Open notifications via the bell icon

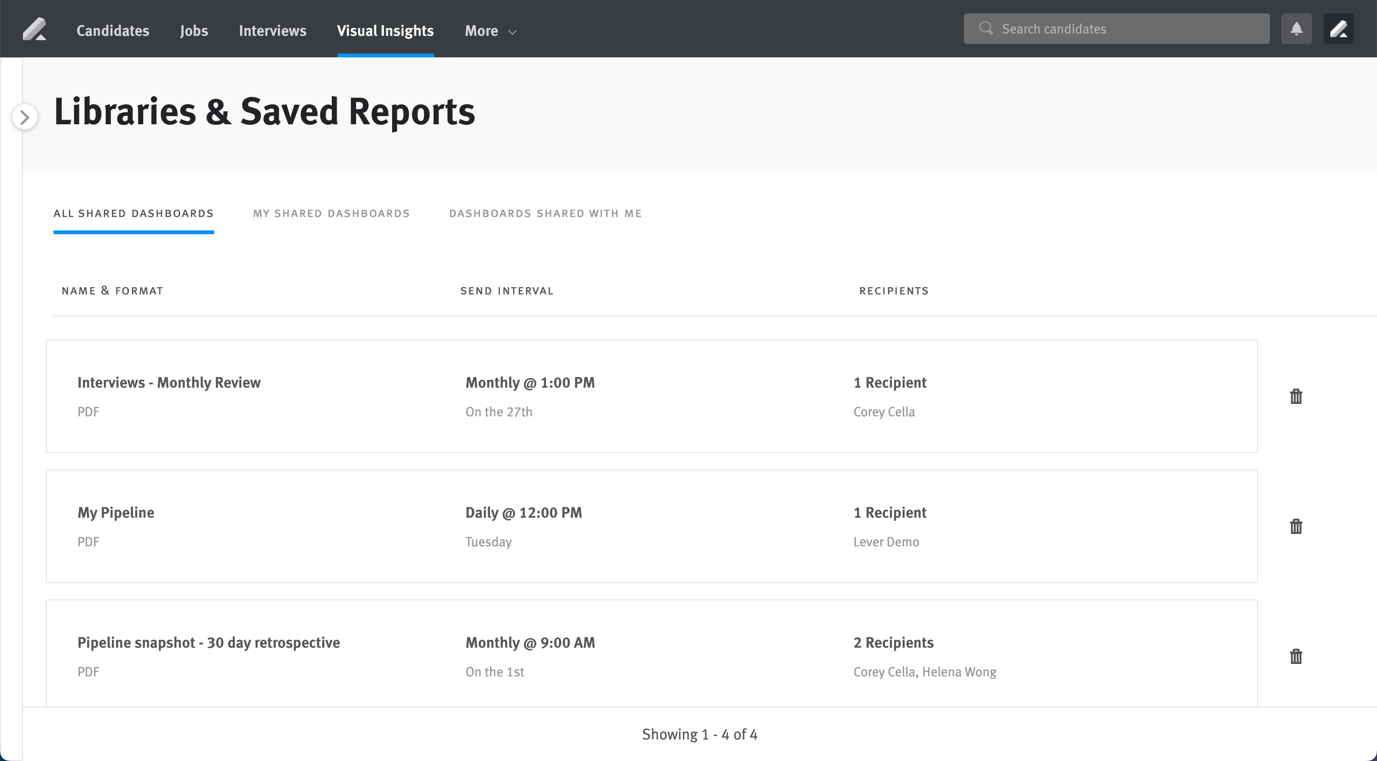pyautogui.click(x=1297, y=28)
